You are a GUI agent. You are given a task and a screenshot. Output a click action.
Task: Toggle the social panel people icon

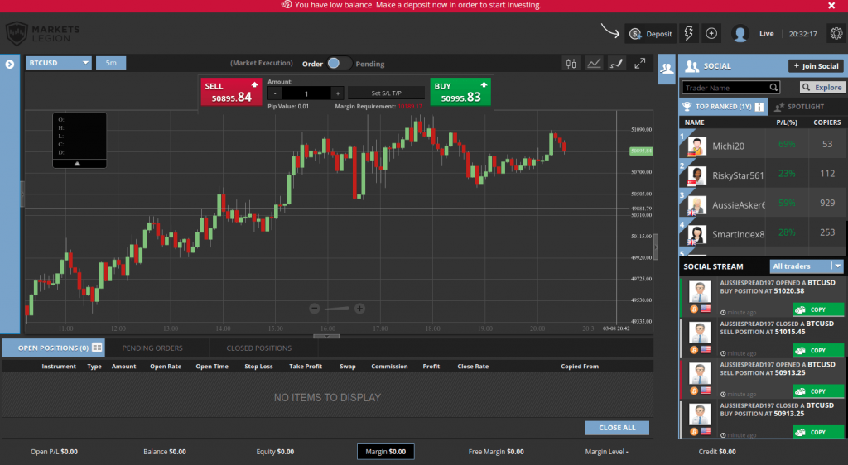click(x=667, y=69)
